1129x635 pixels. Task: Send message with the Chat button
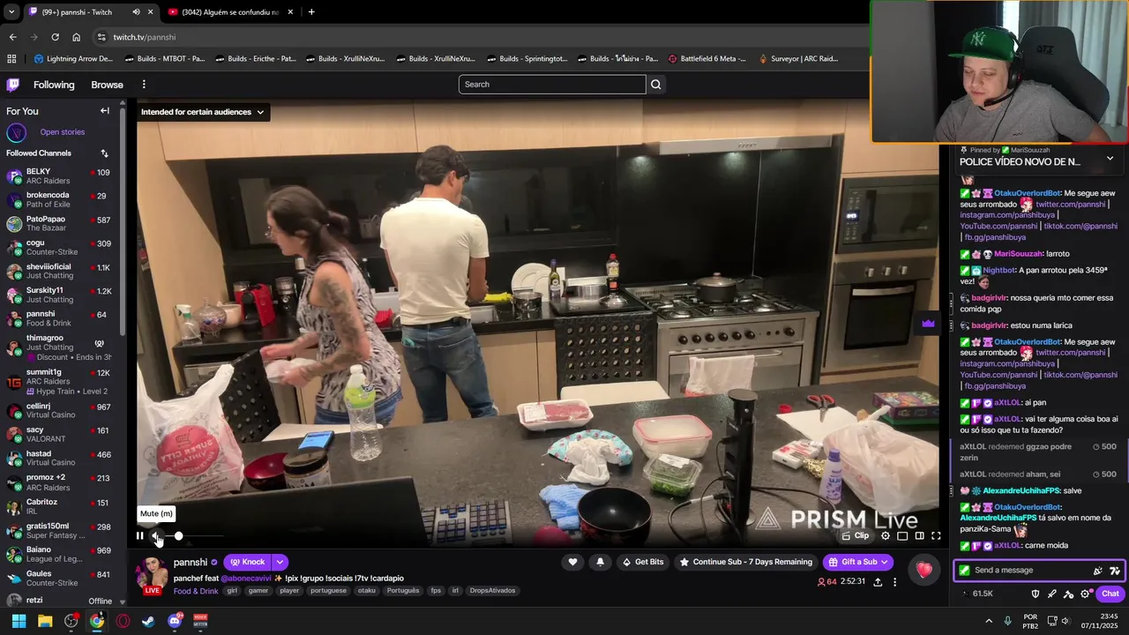(x=1110, y=594)
